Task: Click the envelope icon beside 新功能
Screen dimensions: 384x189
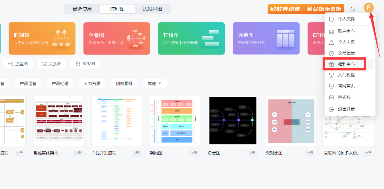Action: click(332, 97)
